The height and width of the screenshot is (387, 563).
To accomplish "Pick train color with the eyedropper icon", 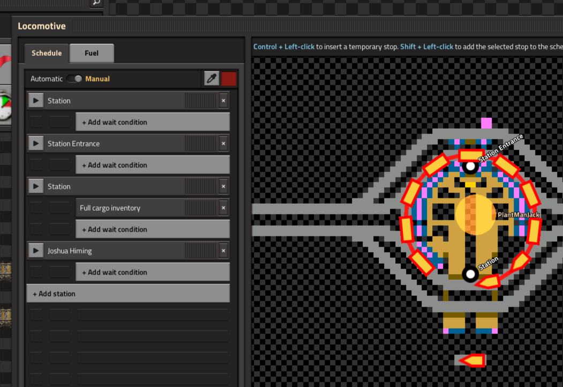I will [212, 79].
